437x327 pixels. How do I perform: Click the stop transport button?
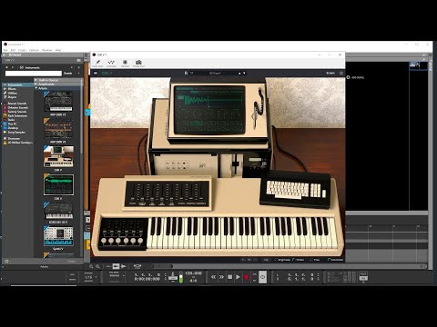pos(229,277)
